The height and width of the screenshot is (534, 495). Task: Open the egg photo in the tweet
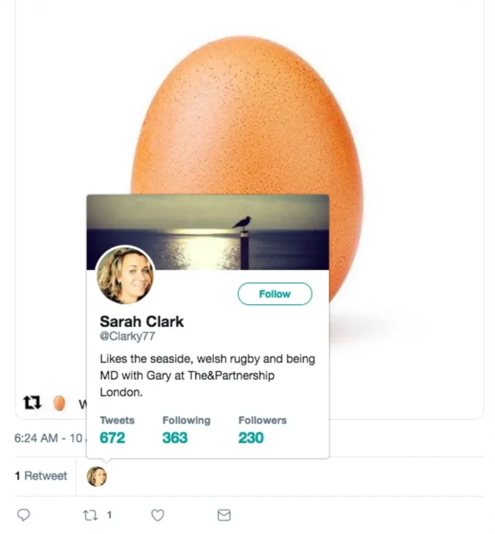pyautogui.click(x=245, y=115)
